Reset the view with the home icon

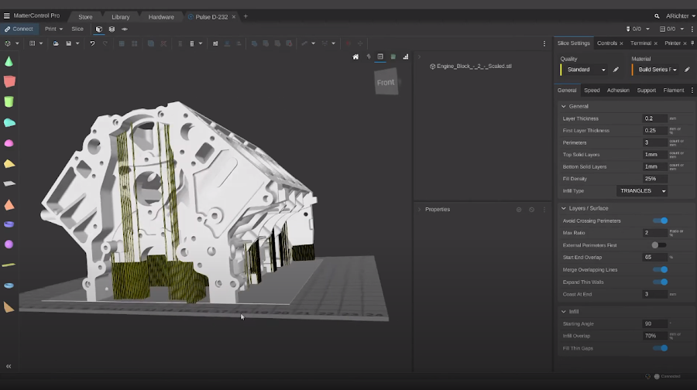coord(355,56)
